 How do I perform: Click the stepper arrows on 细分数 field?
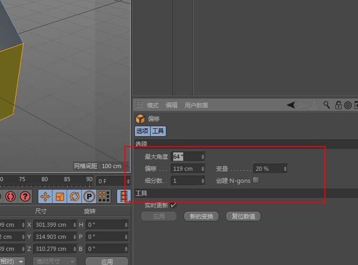(x=203, y=181)
